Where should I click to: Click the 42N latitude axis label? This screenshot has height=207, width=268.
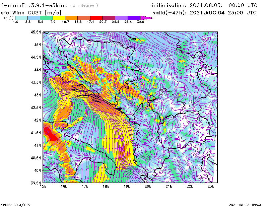(38, 120)
